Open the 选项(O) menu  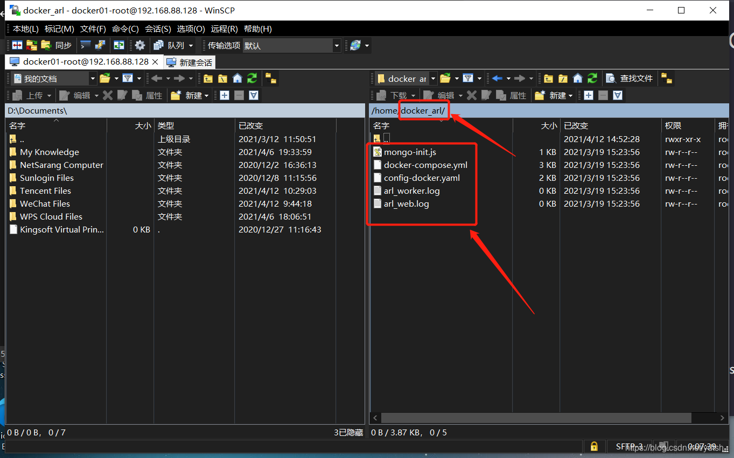coord(191,29)
